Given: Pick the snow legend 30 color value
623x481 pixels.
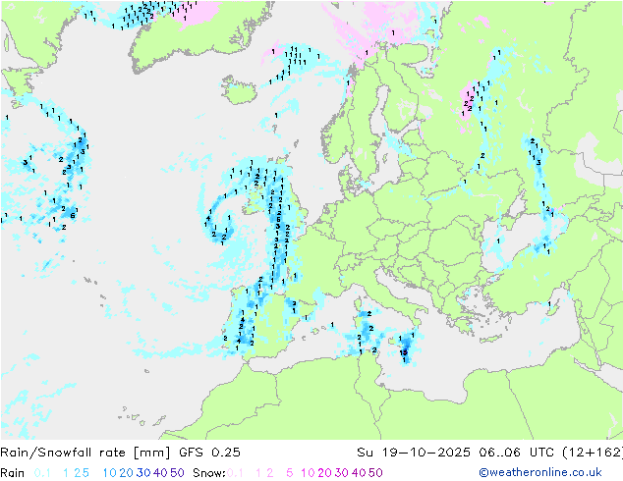Looking at the screenshot, I should [342, 473].
